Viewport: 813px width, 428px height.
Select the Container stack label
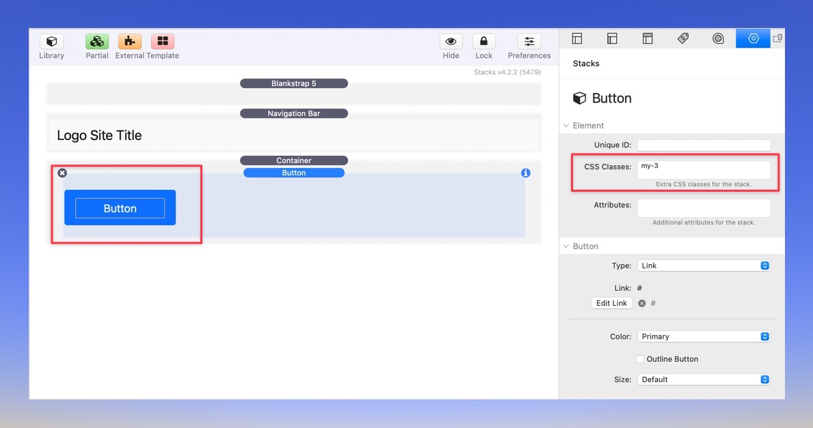pyautogui.click(x=293, y=160)
